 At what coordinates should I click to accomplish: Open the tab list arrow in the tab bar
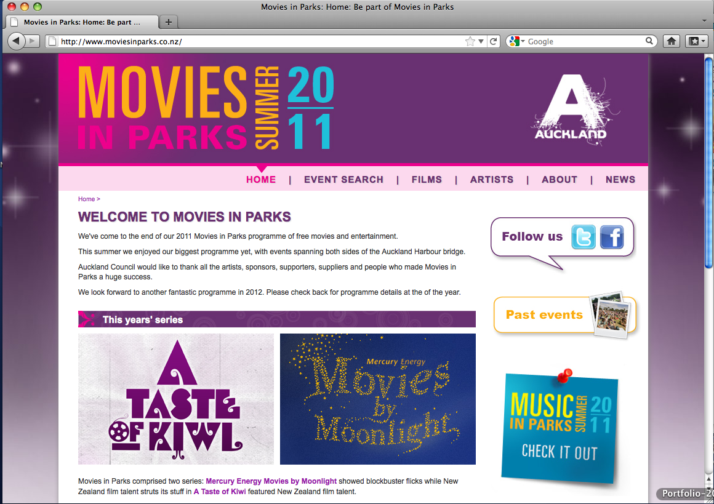click(705, 22)
